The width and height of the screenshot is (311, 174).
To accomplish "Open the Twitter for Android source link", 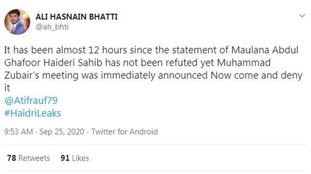I will [x=124, y=132].
